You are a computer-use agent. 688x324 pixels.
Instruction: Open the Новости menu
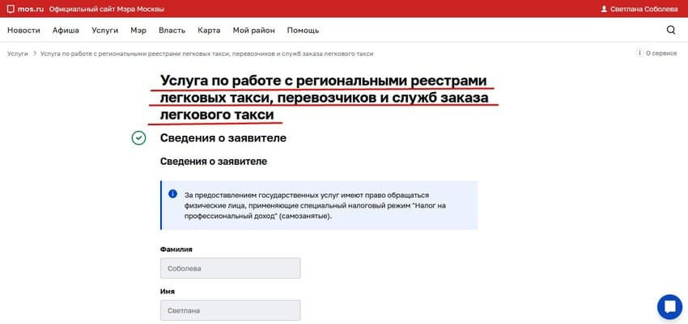click(x=23, y=31)
